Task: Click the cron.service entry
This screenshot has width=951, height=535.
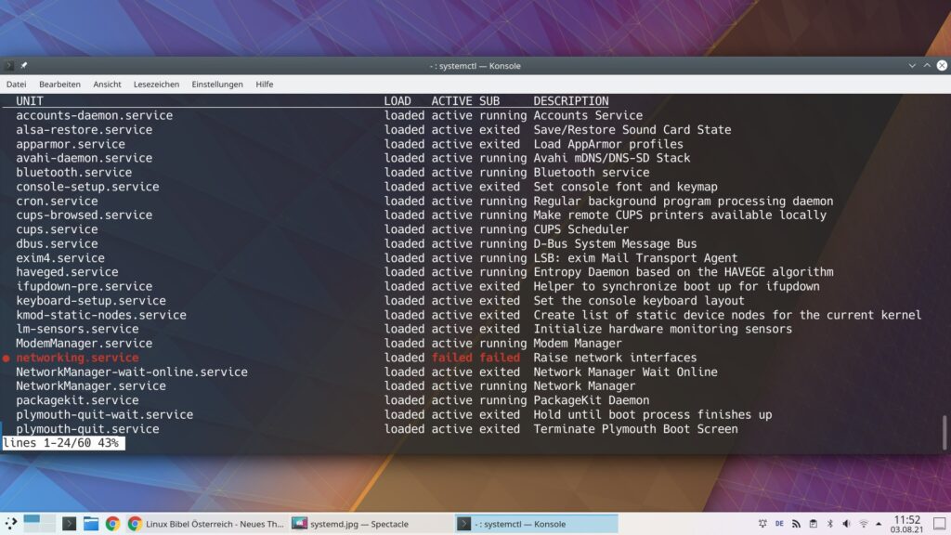Action: tap(57, 202)
